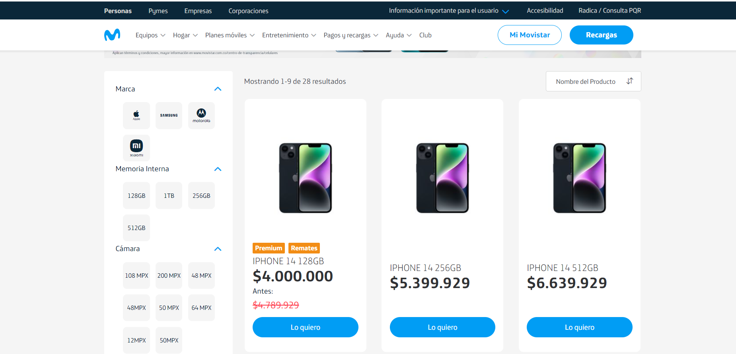Image resolution: width=736 pixels, height=354 pixels.
Task: Expand Información importante para el usuario
Action: click(448, 11)
